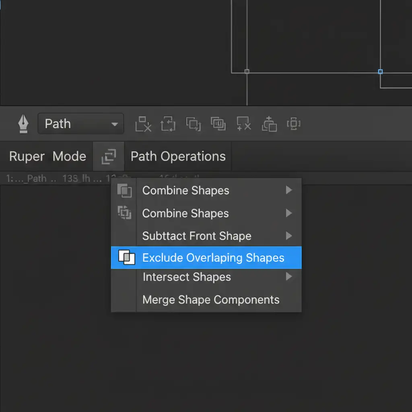Choose Exclude Overlaping Shapes from the menu

point(213,258)
